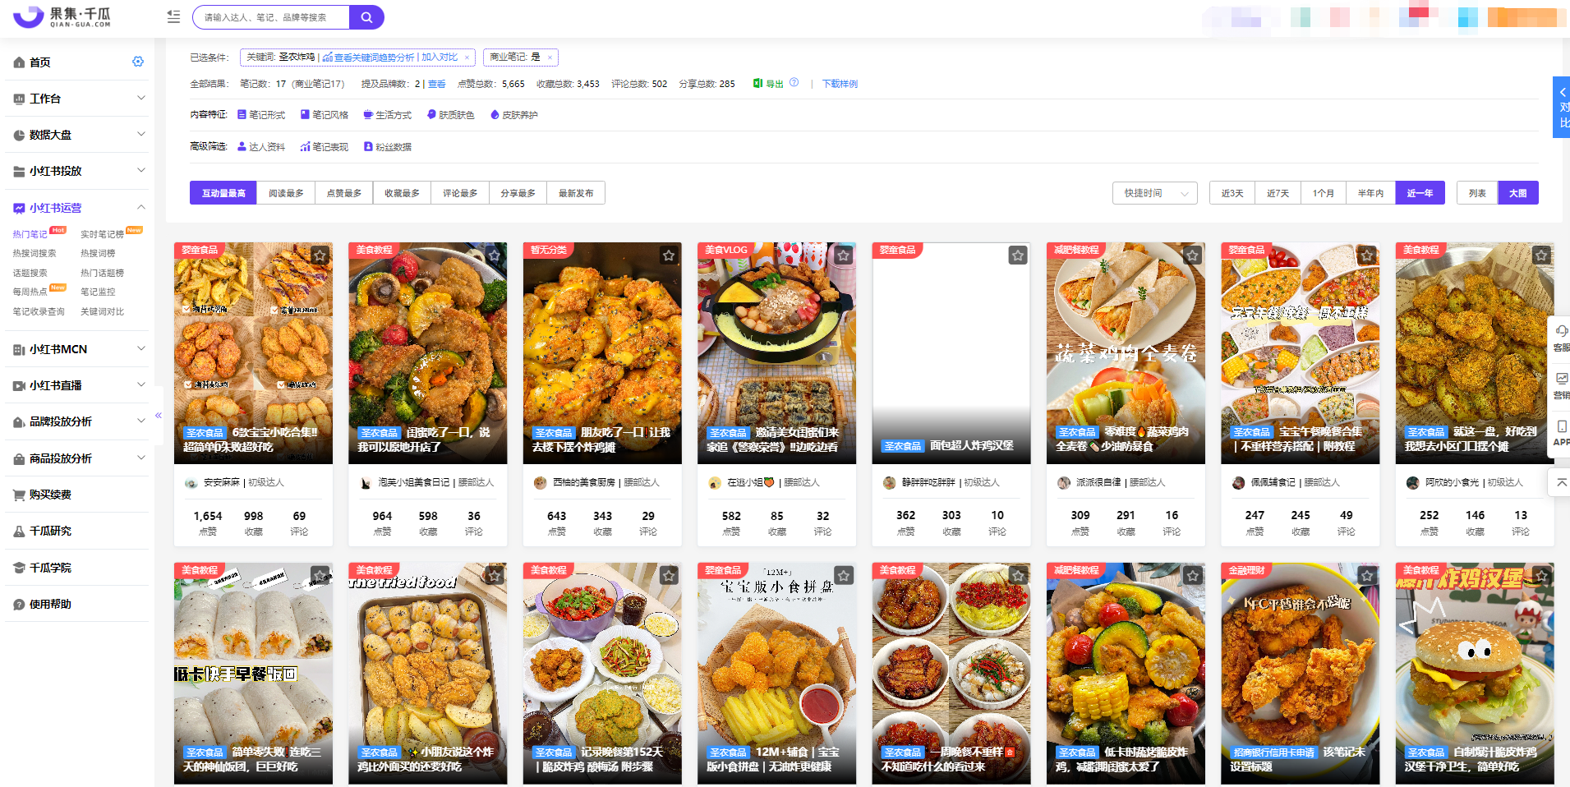Open 热搜词搜索 submenu item
The image size is (1570, 787).
35,253
